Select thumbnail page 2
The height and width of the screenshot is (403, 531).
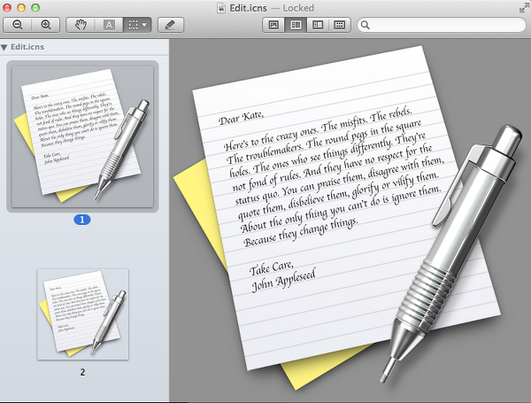click(x=82, y=314)
